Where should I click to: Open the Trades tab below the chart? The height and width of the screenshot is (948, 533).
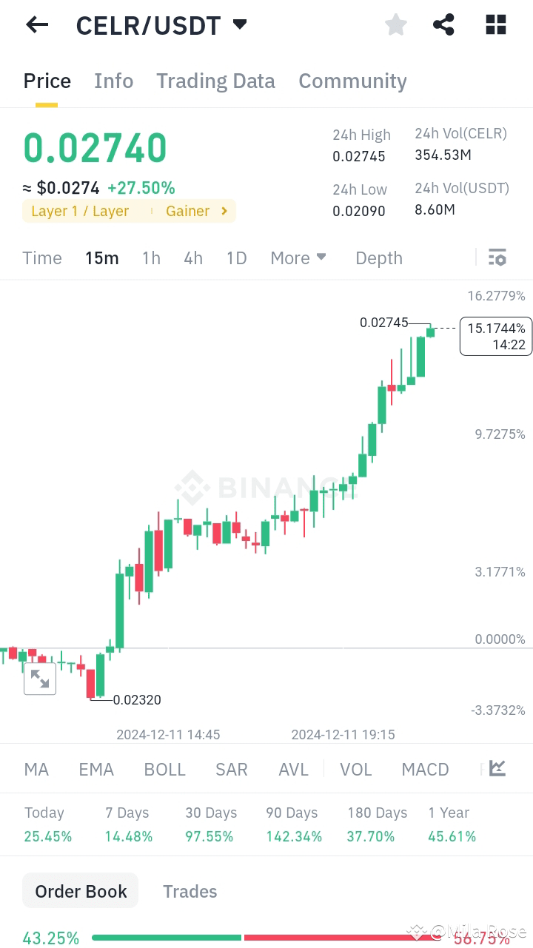(x=190, y=890)
